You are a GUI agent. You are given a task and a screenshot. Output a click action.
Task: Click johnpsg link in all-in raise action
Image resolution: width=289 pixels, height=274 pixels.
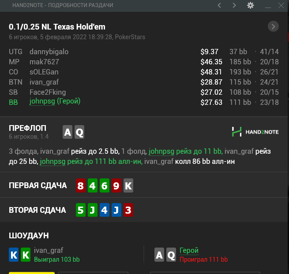tap(53, 162)
